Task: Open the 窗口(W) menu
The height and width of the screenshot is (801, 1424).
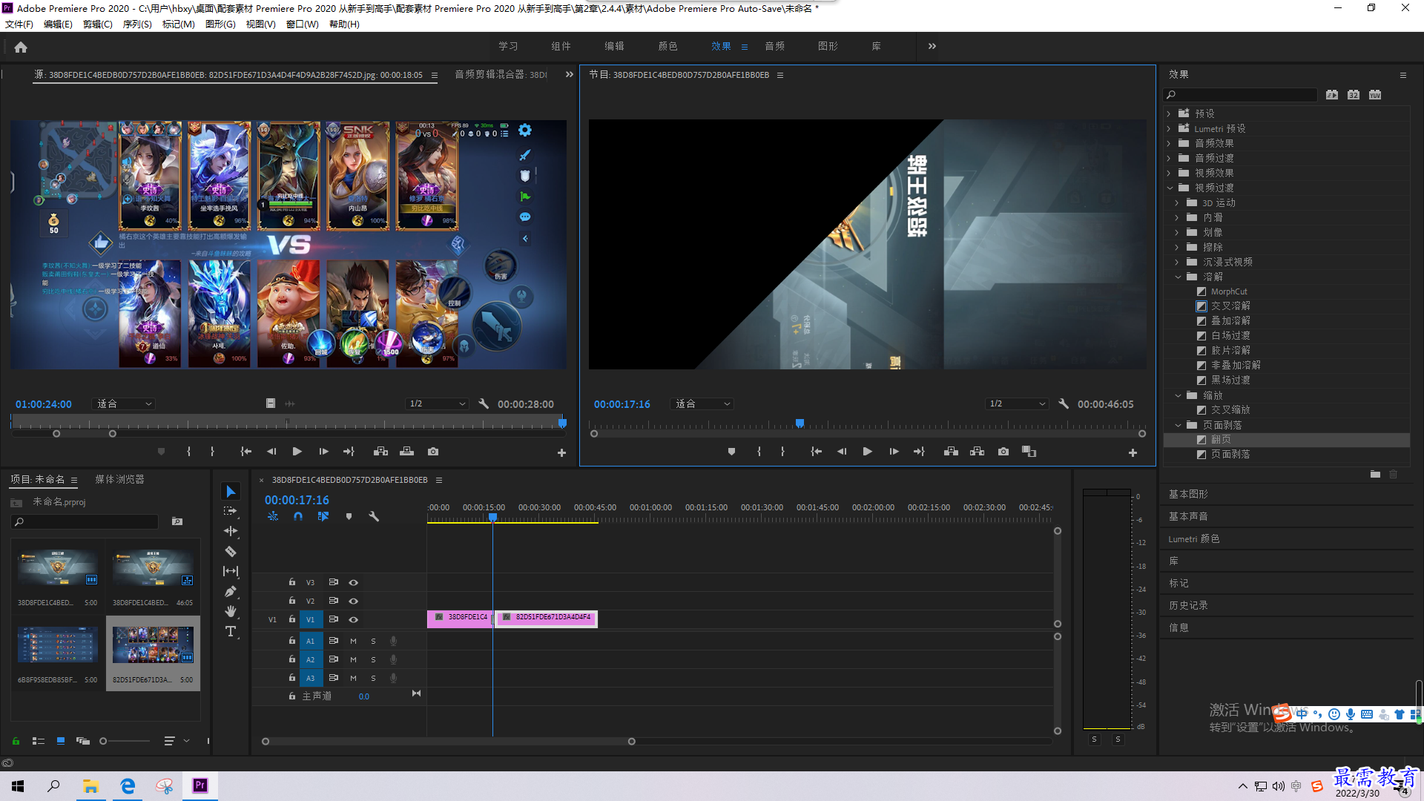Action: (302, 24)
